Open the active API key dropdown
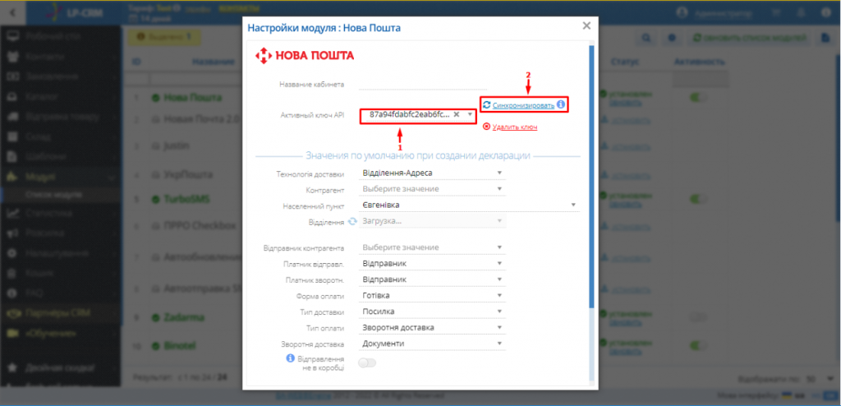The height and width of the screenshot is (406, 841). [x=470, y=114]
